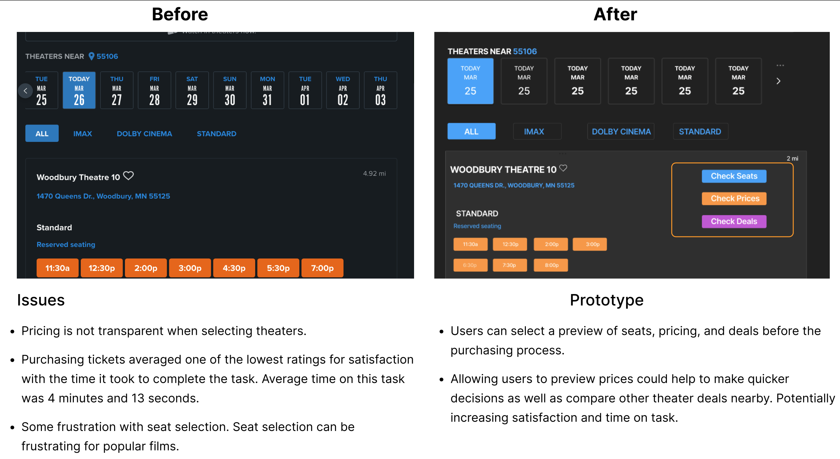Favorite Woodbury Theatre 10 using the heart icon
The width and height of the screenshot is (840, 459).
(129, 175)
